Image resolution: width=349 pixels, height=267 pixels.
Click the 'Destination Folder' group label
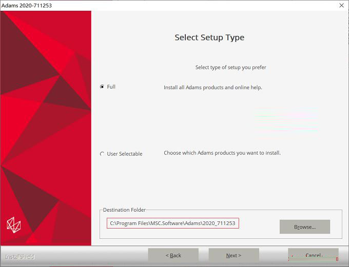[124, 210]
